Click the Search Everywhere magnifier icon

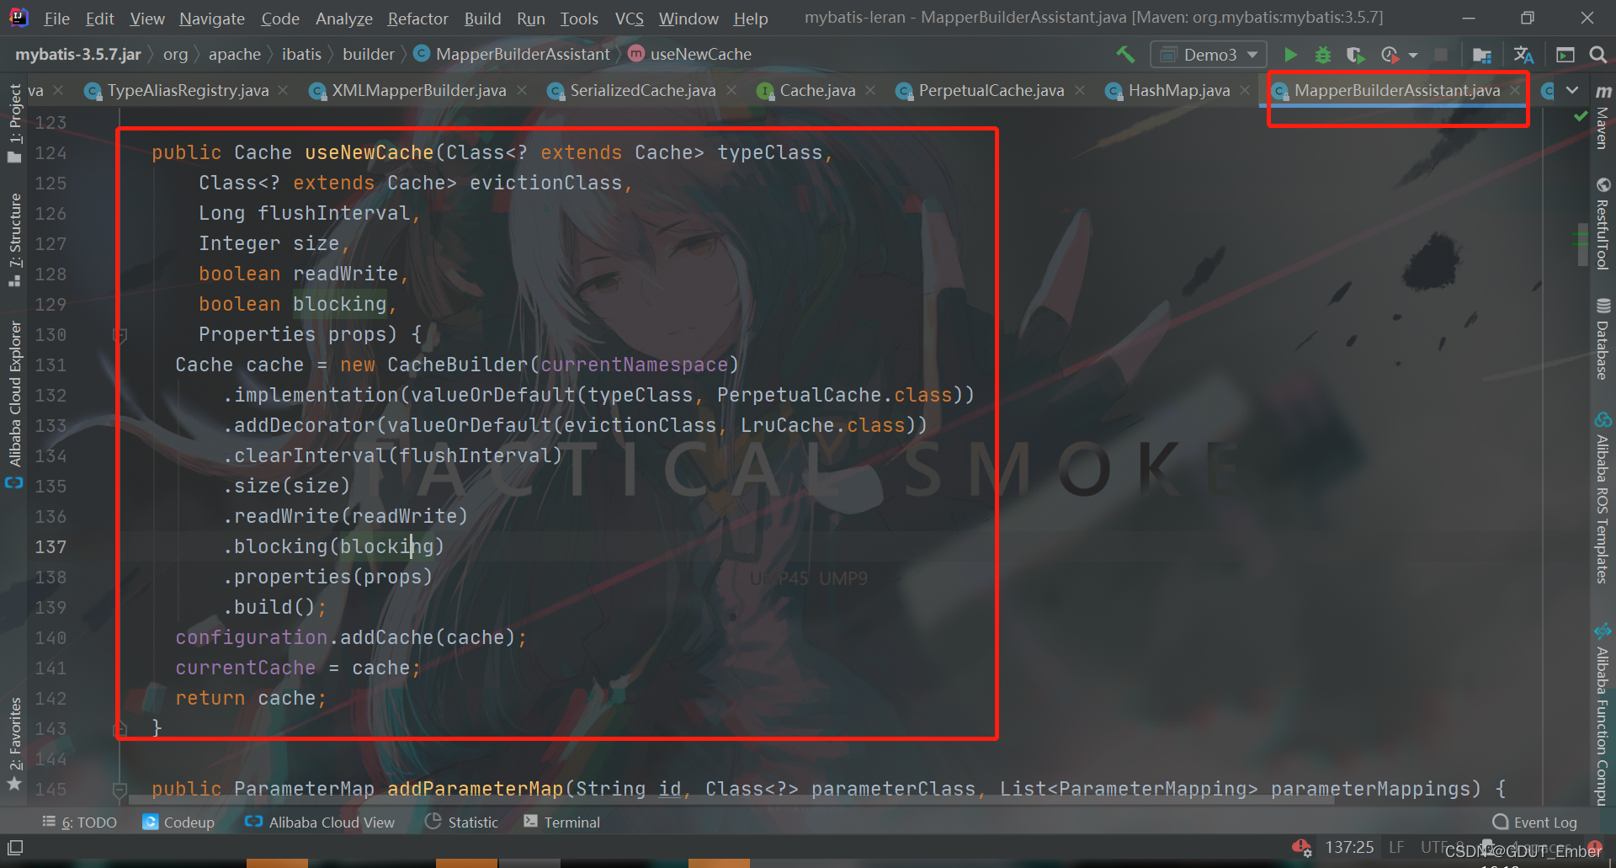point(1597,55)
